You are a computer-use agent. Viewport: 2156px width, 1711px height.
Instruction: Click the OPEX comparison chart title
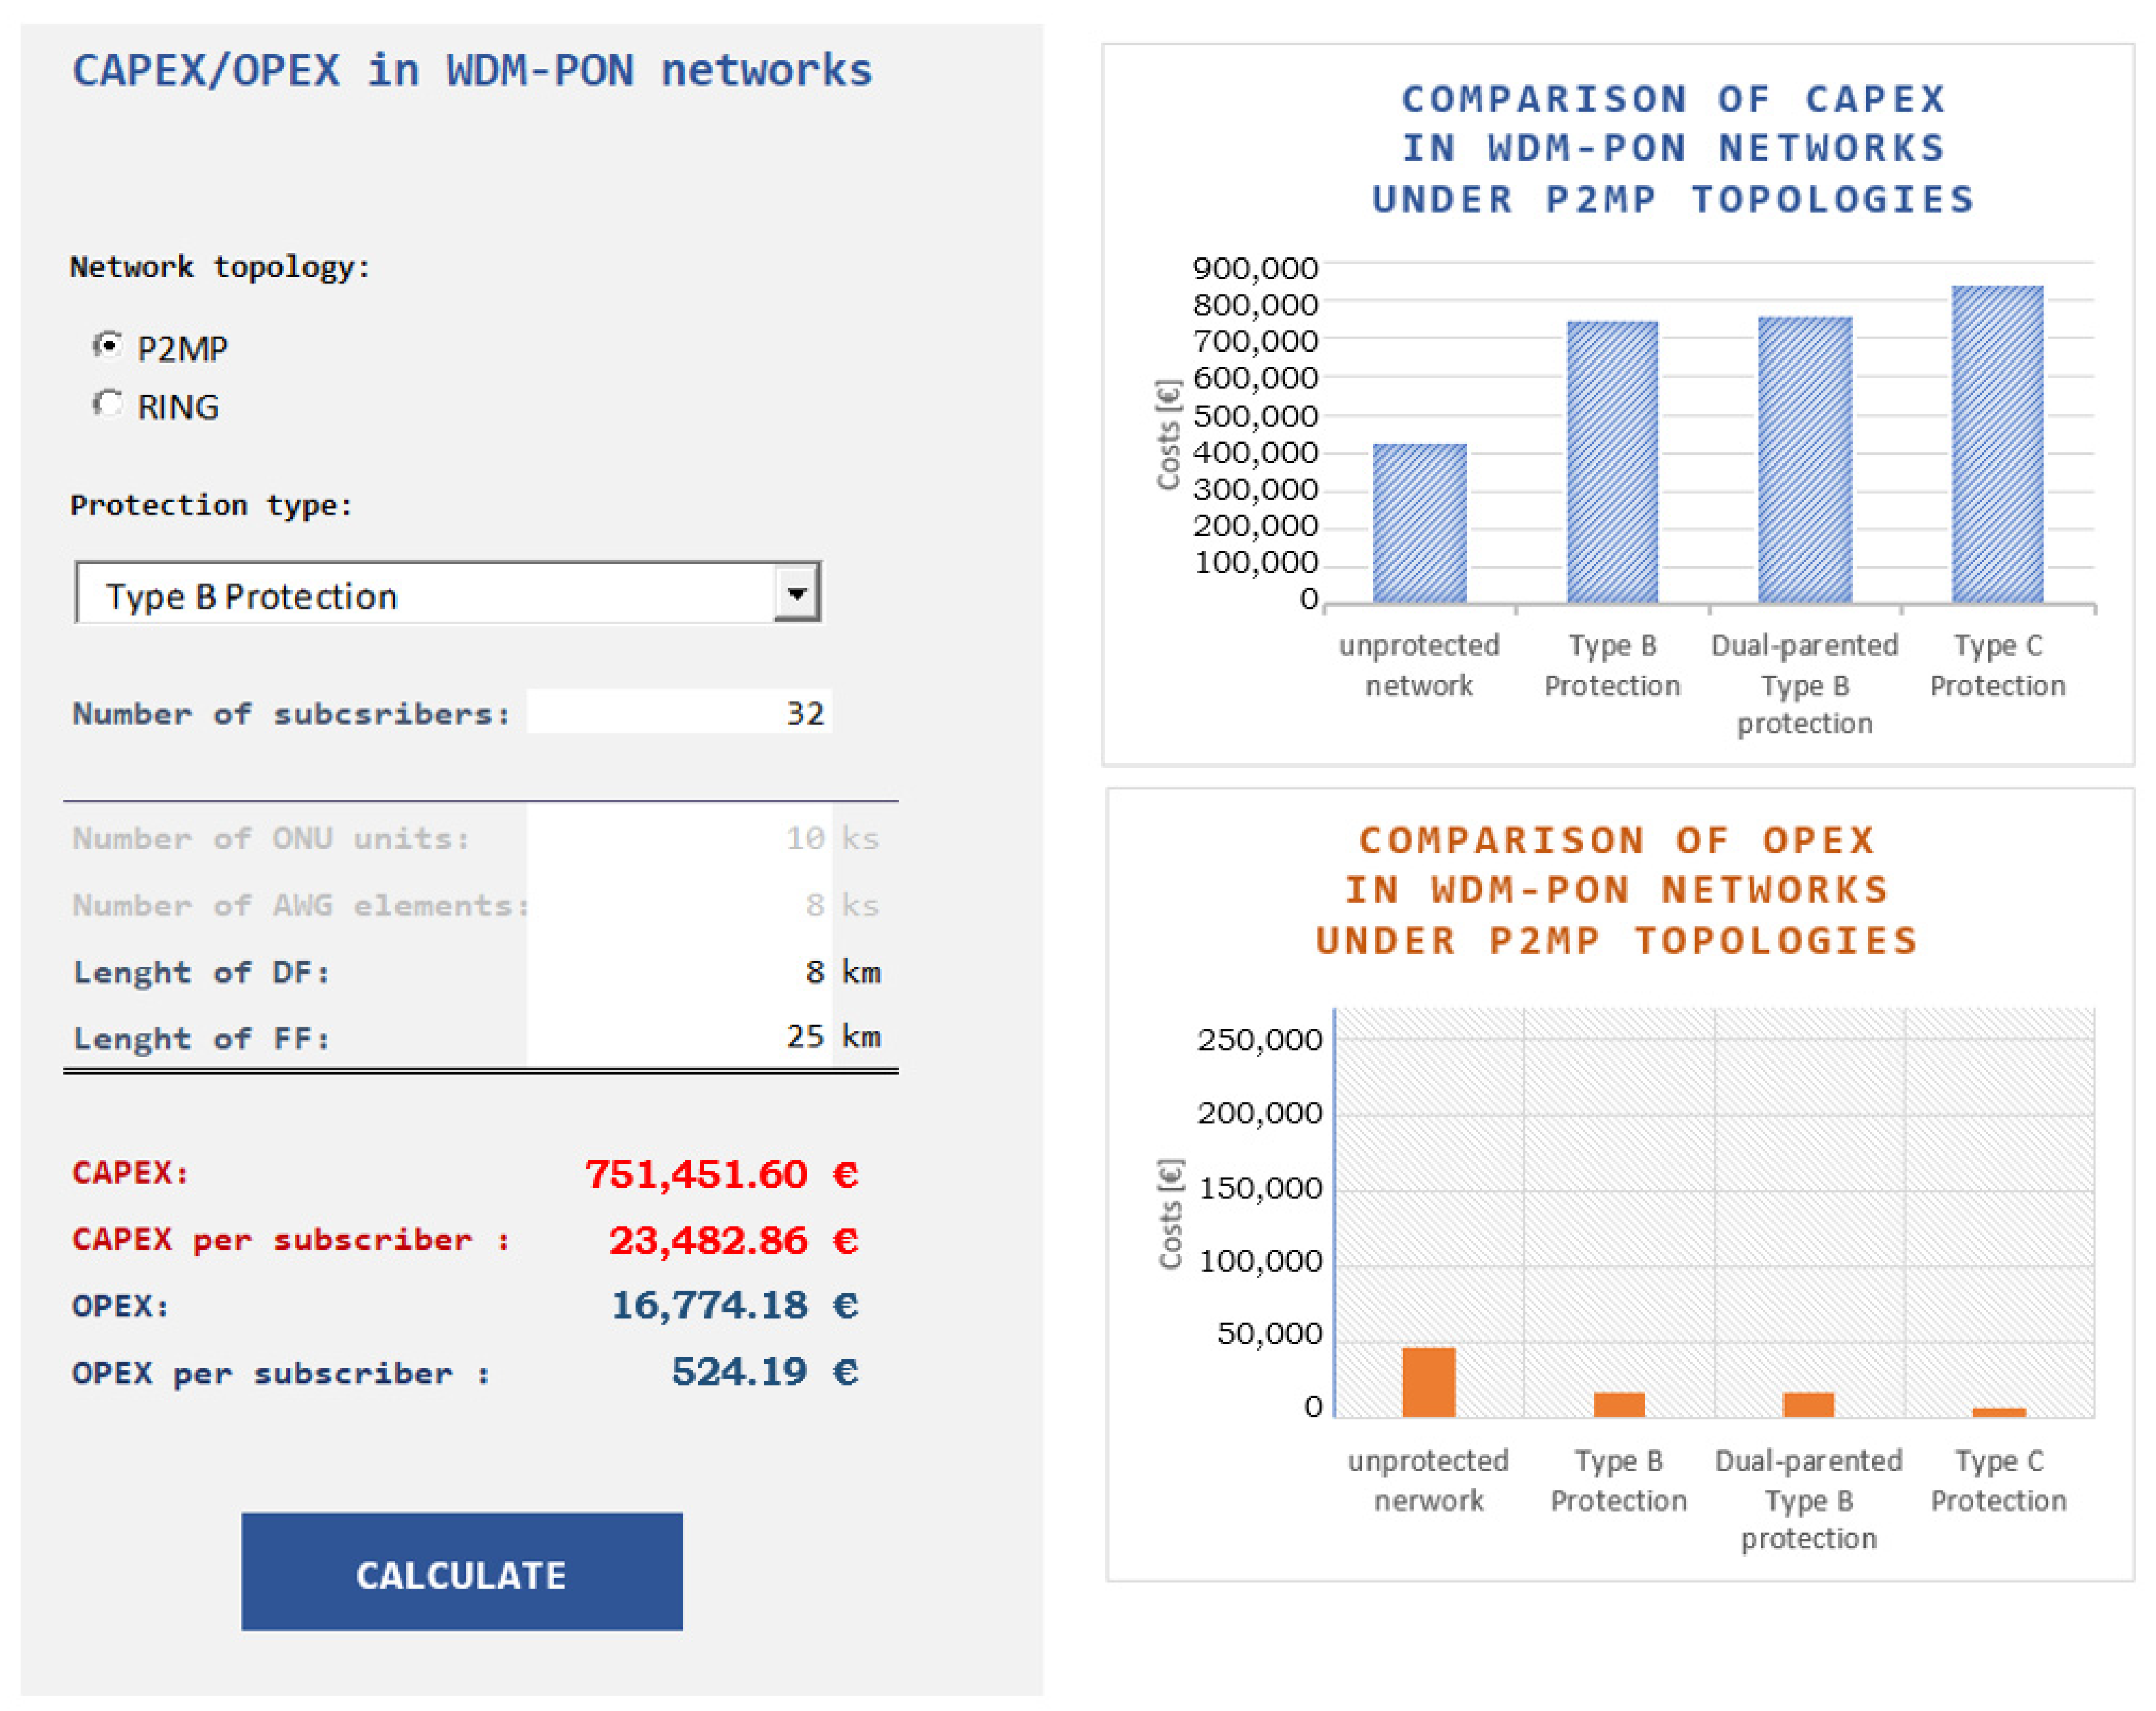pyautogui.click(x=1617, y=890)
